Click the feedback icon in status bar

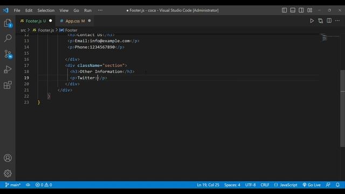(328, 185)
